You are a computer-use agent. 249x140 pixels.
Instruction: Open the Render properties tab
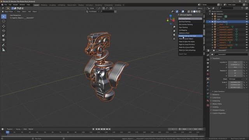208,59
